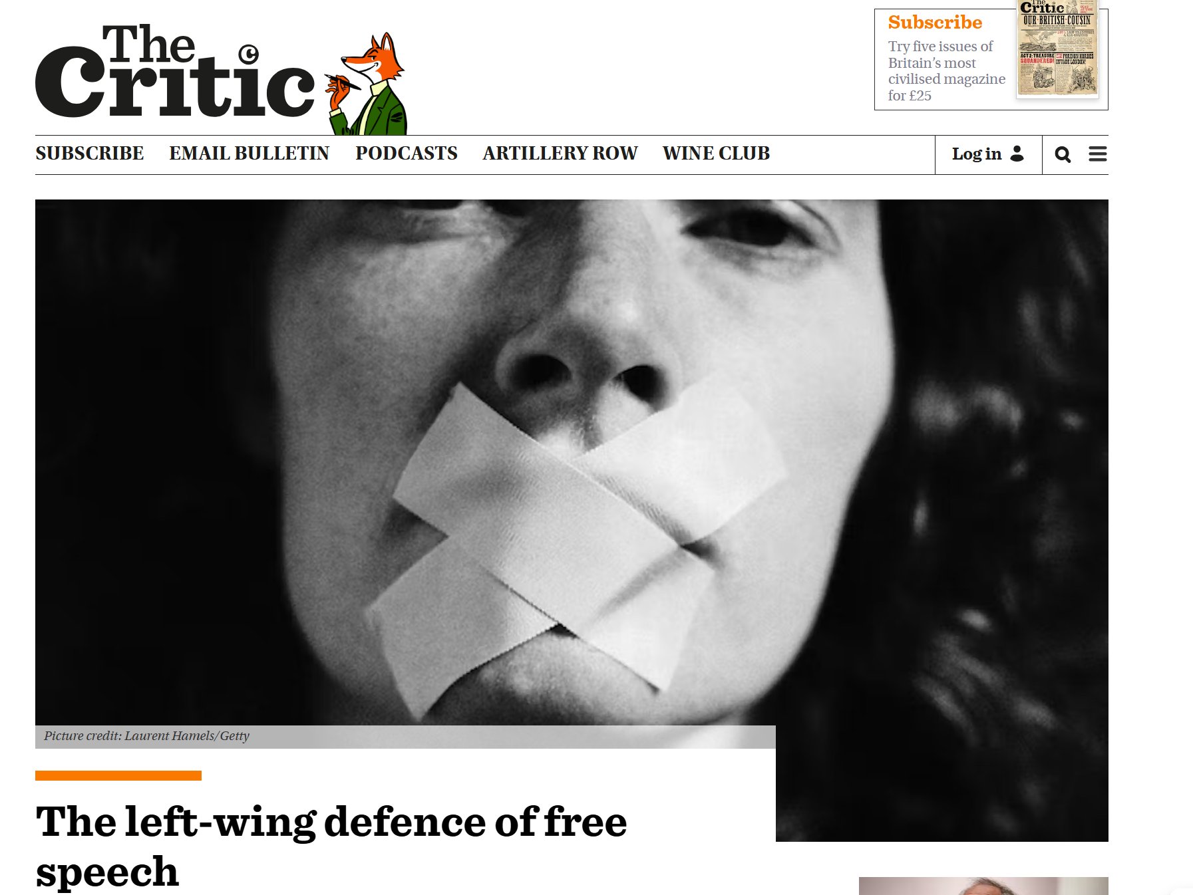Click the picture credit Laurent Hamels/Getty caption
Image resolution: width=1193 pixels, height=895 pixels.
pos(147,736)
